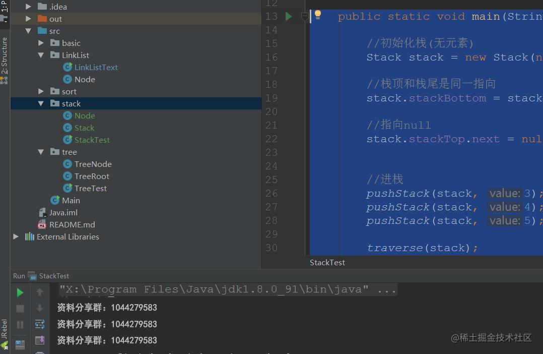Select the LinkList package row

(136, 55)
